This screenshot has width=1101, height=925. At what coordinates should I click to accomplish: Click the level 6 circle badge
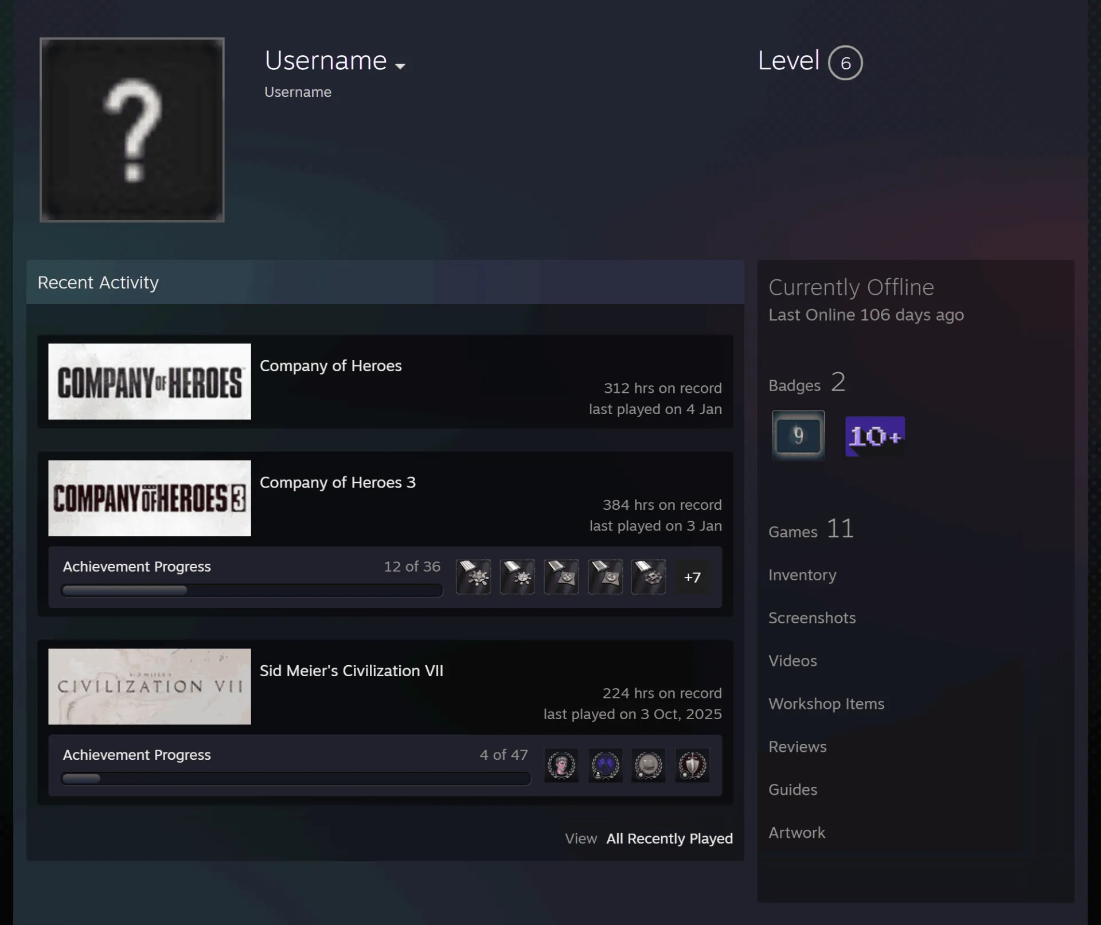tap(845, 63)
